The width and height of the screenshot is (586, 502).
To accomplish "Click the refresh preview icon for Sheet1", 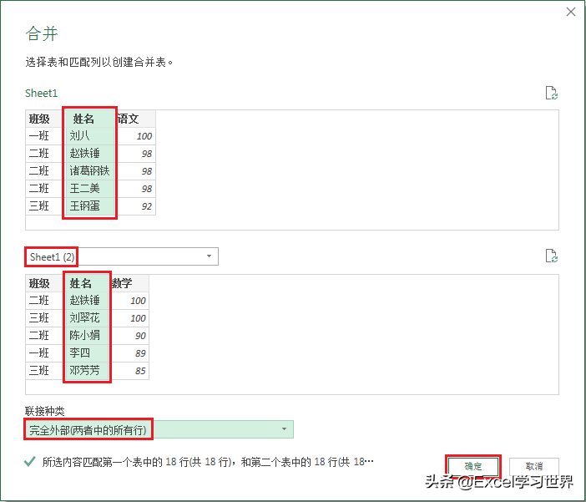I will [551, 93].
